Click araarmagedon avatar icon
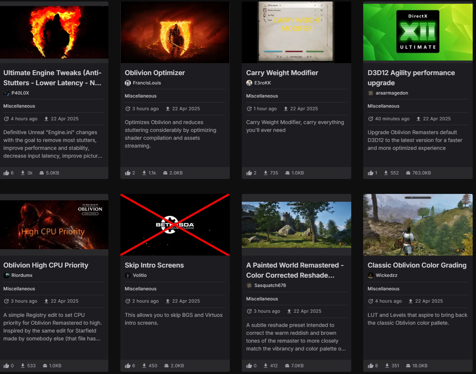 click(x=371, y=93)
